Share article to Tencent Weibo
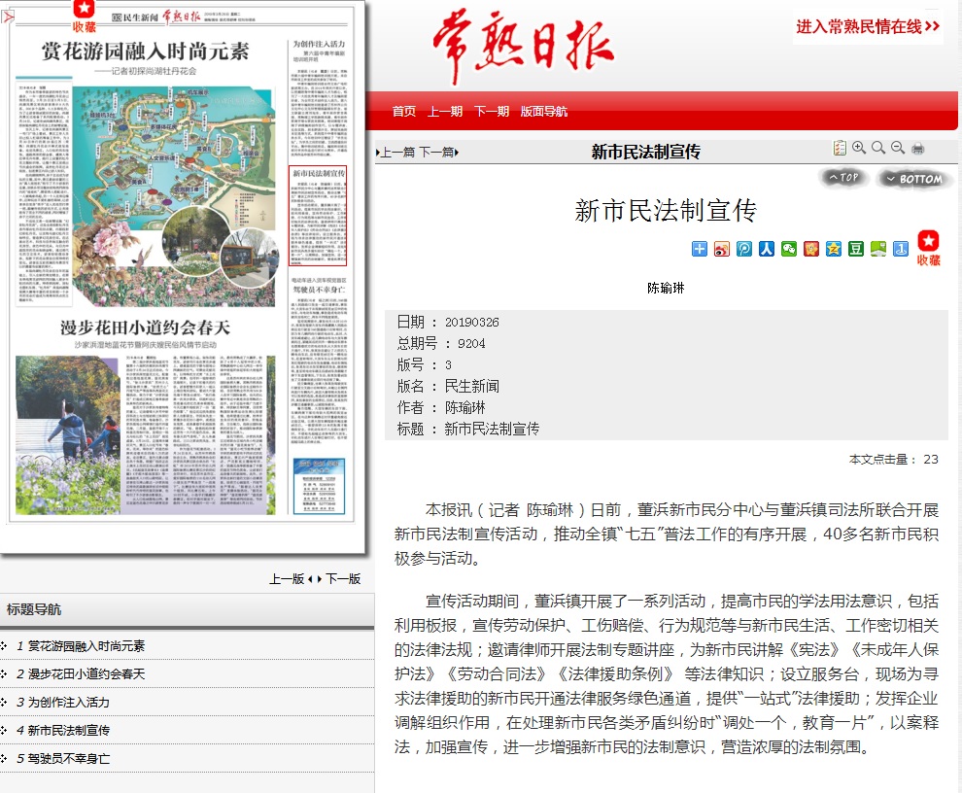This screenshot has width=962, height=793. (744, 249)
